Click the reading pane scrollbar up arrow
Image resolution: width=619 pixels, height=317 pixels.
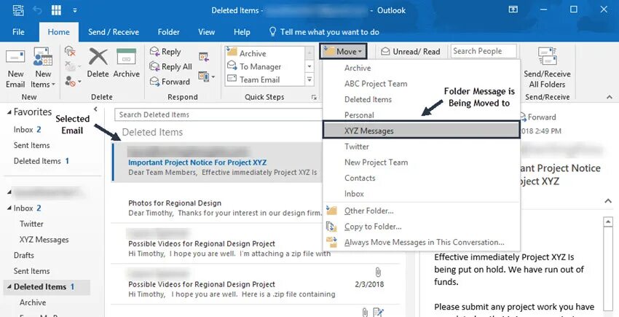pos(607,222)
